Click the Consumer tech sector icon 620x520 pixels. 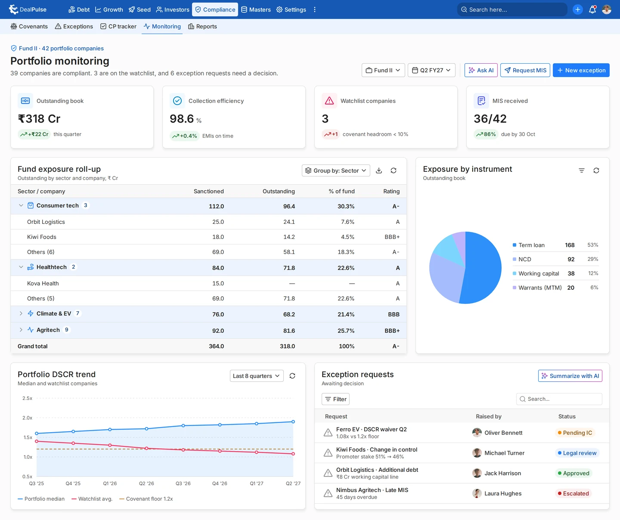point(31,205)
